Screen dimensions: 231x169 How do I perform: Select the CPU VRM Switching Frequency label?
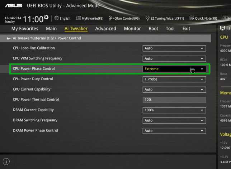(x=38, y=58)
